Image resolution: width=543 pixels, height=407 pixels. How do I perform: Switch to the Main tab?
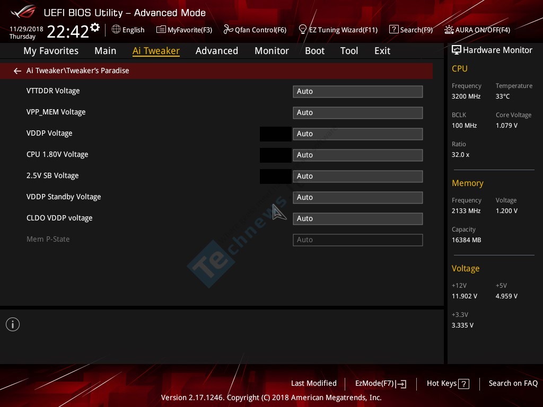tap(106, 51)
